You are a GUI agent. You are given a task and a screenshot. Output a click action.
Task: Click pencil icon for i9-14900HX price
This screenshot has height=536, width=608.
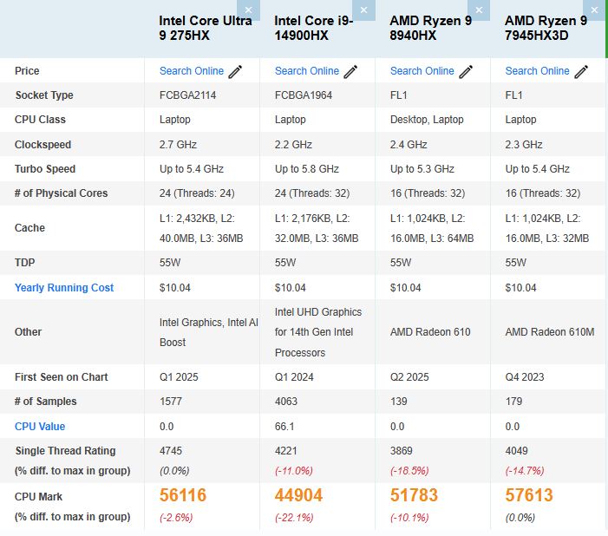coord(350,71)
